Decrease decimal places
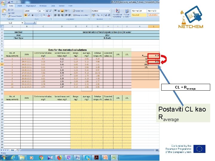Screen dimensions: 215x161 pos(109,15)
